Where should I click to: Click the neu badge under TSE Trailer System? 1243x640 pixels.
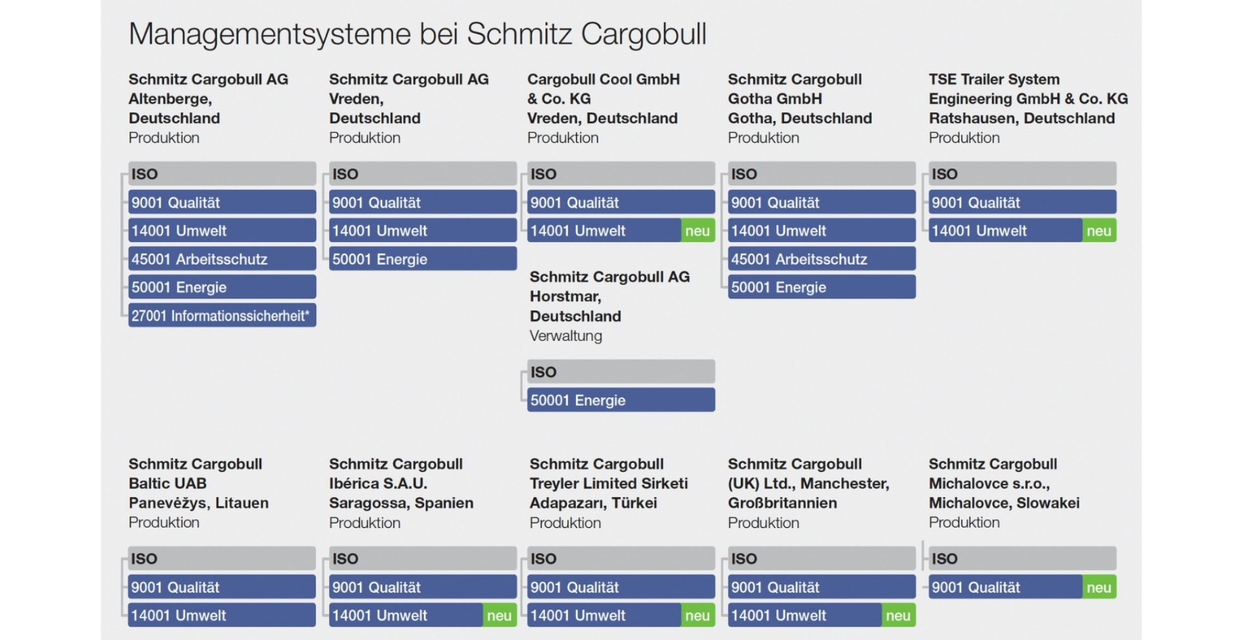[1099, 230]
